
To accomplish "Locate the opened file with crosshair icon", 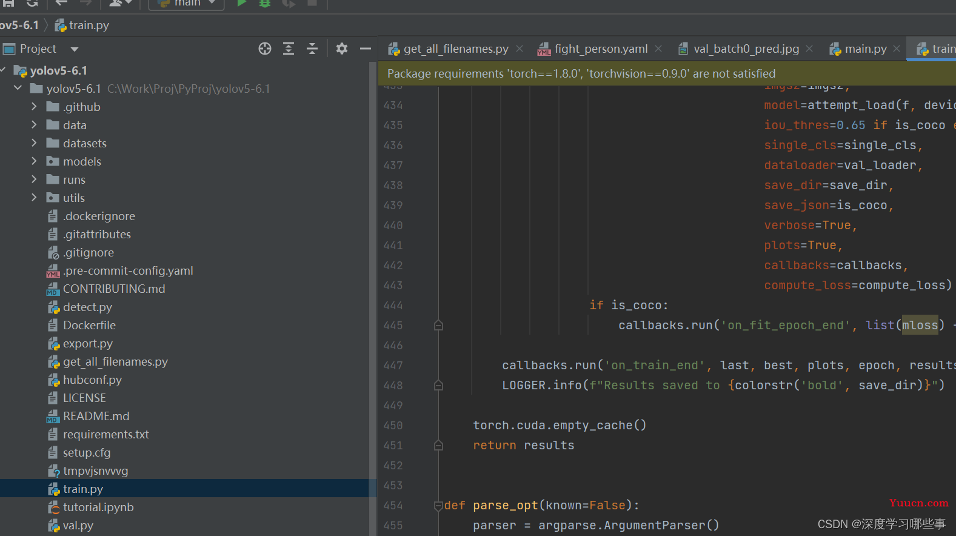I will (265, 49).
